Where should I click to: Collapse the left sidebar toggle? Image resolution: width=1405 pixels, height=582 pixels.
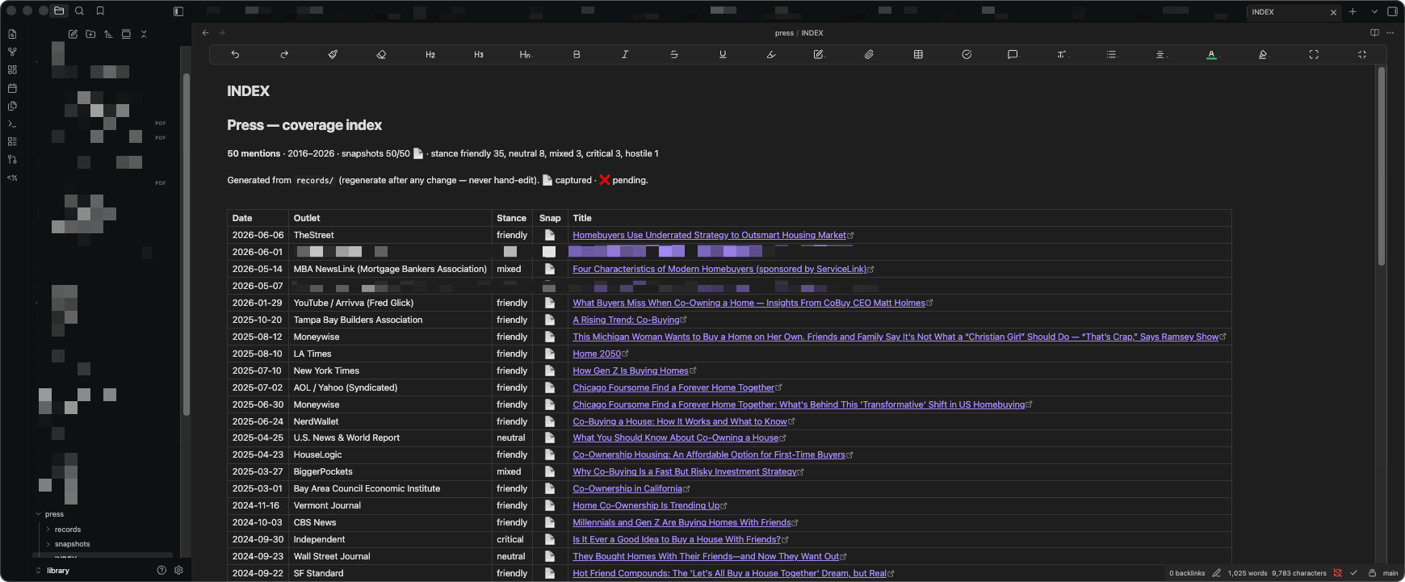178,11
